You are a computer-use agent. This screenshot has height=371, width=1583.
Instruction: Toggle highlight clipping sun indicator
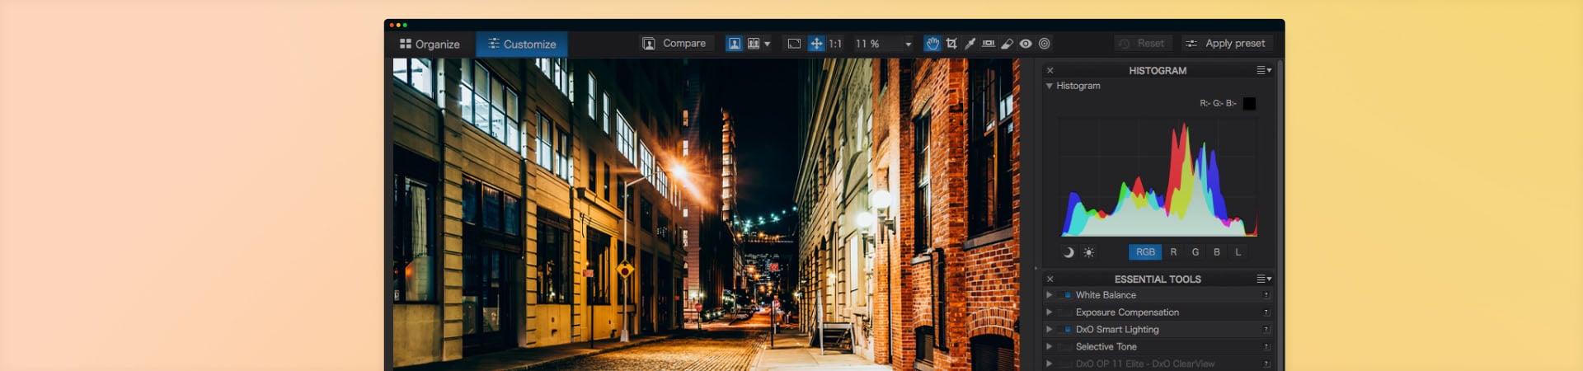click(x=1088, y=252)
